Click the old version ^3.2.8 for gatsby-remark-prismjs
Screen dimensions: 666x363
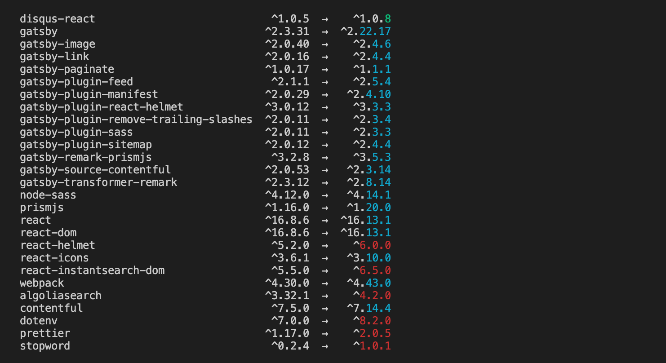coord(290,157)
